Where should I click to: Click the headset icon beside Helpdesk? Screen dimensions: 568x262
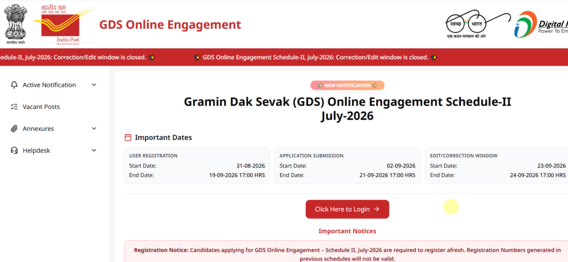14,150
